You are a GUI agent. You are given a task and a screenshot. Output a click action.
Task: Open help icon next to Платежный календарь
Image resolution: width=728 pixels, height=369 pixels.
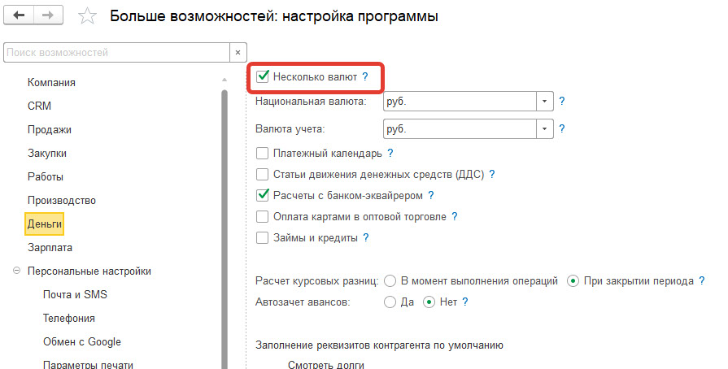[x=390, y=153]
